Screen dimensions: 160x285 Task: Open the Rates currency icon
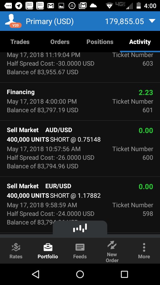[16, 247]
